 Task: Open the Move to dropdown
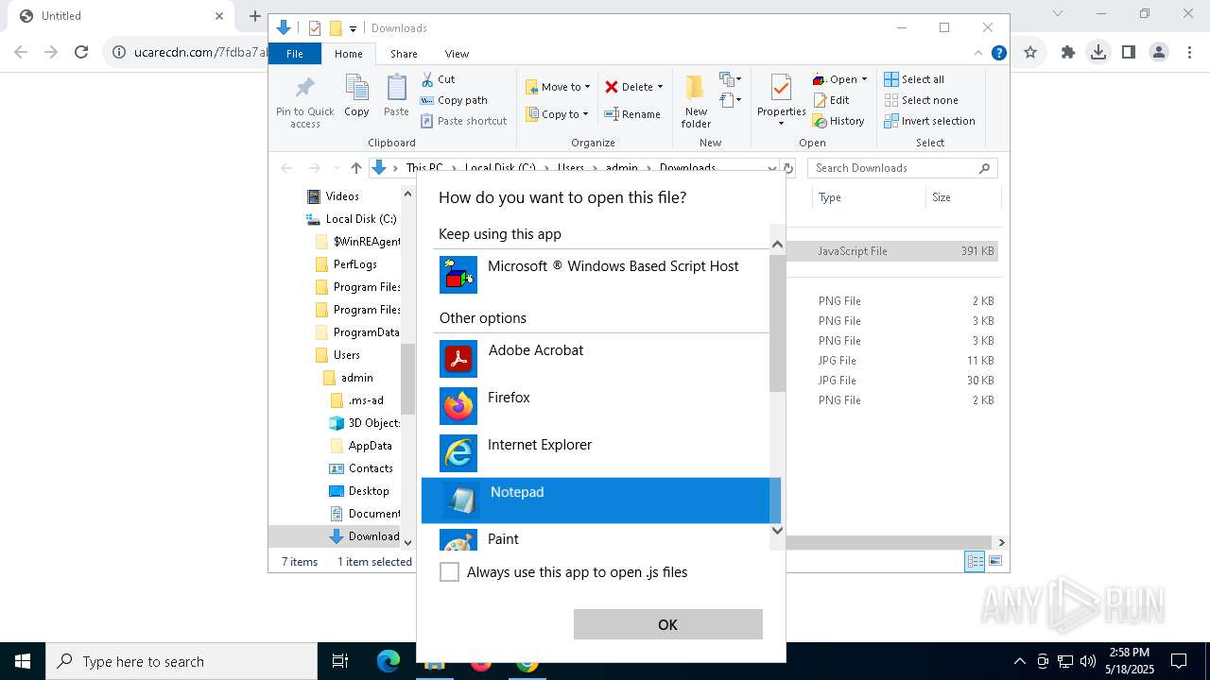coord(558,87)
